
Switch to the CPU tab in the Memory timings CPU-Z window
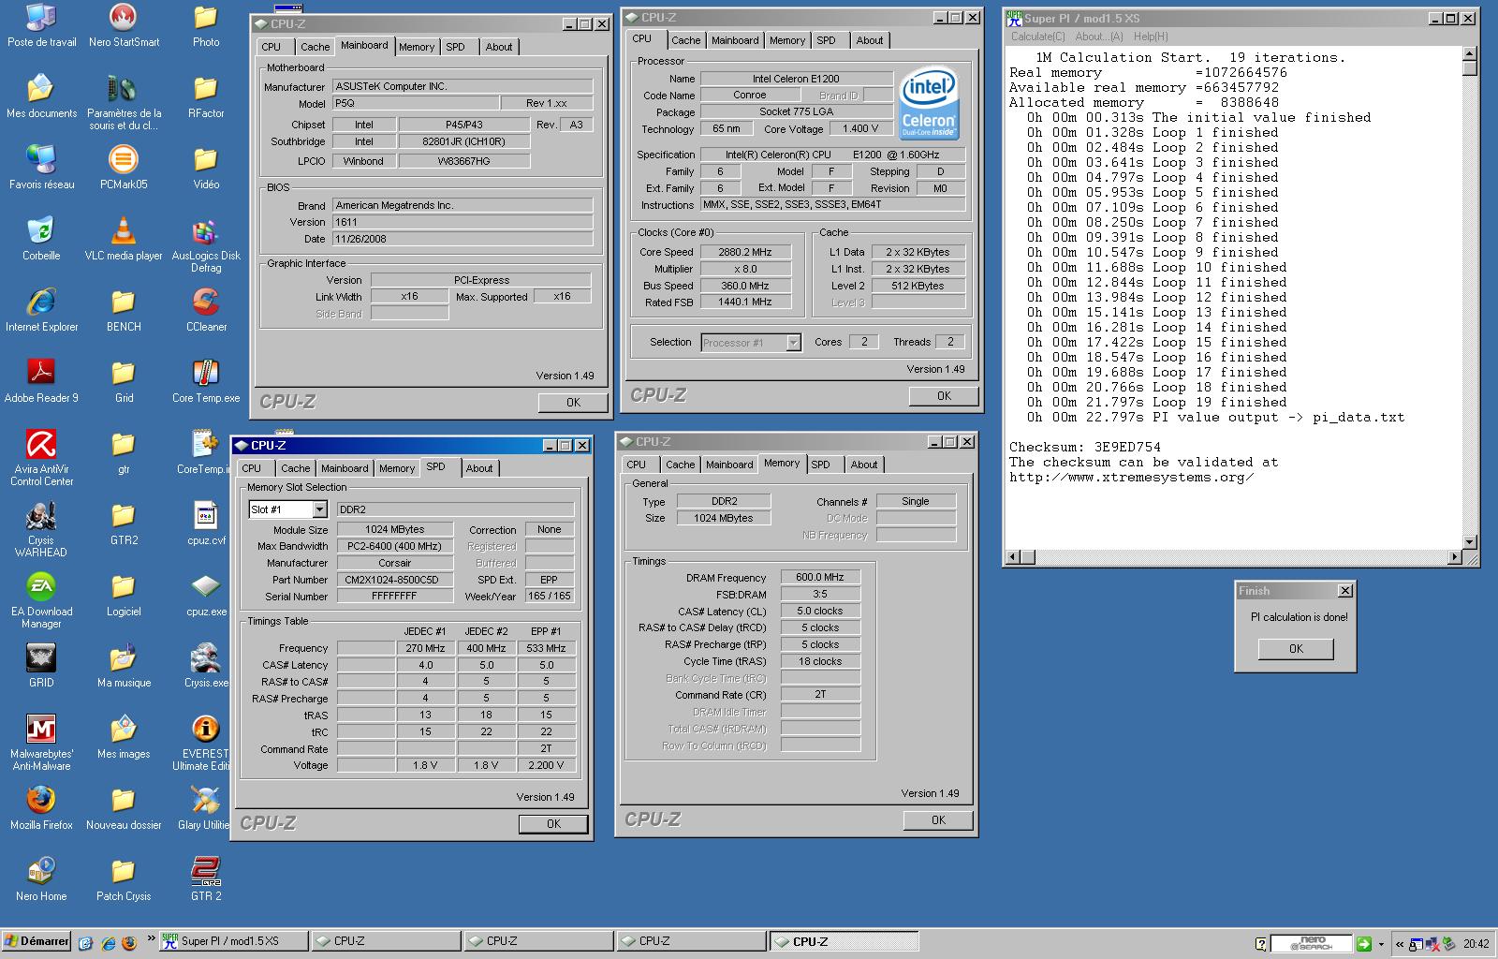(637, 465)
